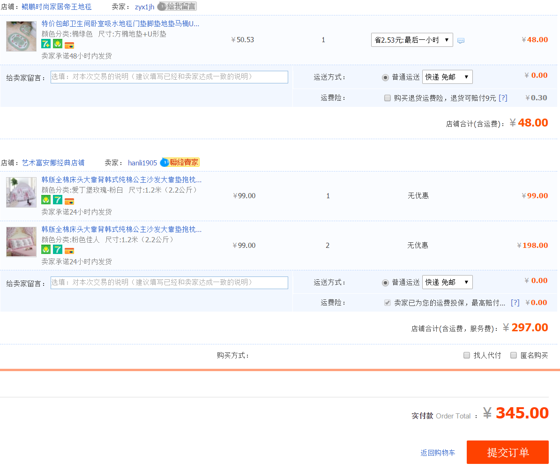Click the 提交订单 submit button
The height and width of the screenshot is (470, 560).
(508, 452)
